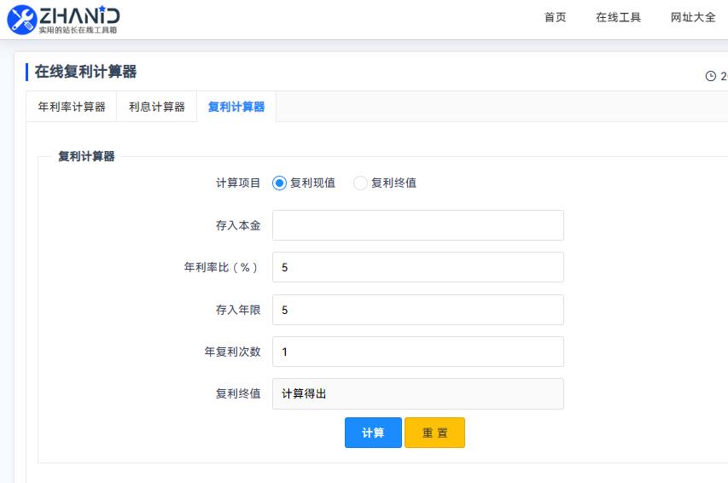Click the 计算项目 label
Screen dimensions: 728x483
click(x=238, y=183)
